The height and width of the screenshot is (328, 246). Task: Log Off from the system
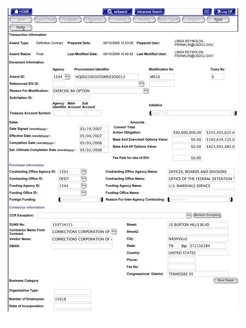tap(225, 12)
